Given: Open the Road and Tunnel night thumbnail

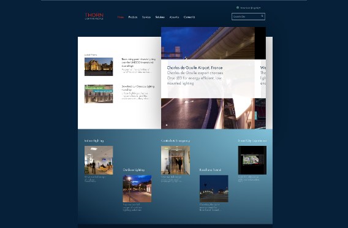Looking at the screenshot, I should [x=214, y=189].
